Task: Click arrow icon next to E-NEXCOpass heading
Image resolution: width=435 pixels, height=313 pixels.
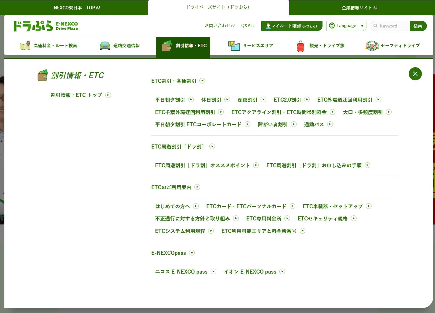Action: coord(192,253)
